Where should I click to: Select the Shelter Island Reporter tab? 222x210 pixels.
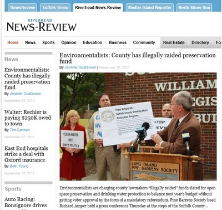coord(150,8)
